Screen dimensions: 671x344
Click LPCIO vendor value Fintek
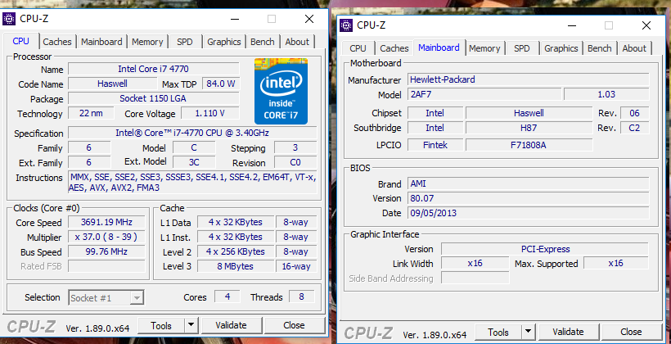click(x=435, y=145)
